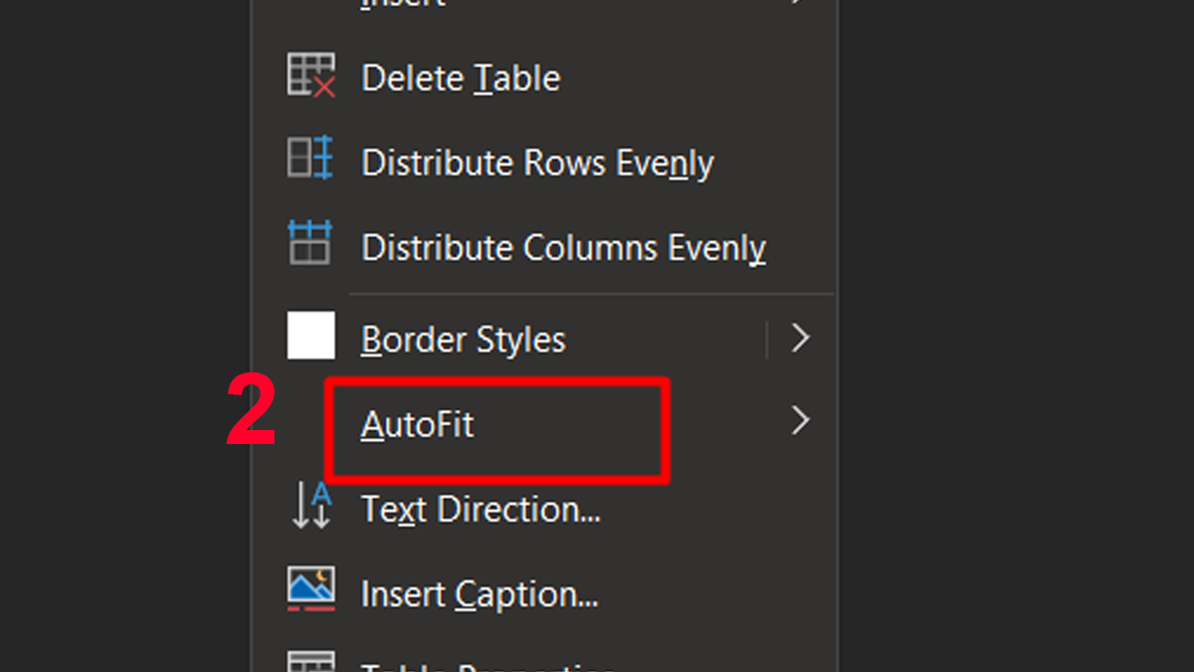The height and width of the screenshot is (672, 1194).
Task: Apply the Border Styles option label
Action: (463, 340)
